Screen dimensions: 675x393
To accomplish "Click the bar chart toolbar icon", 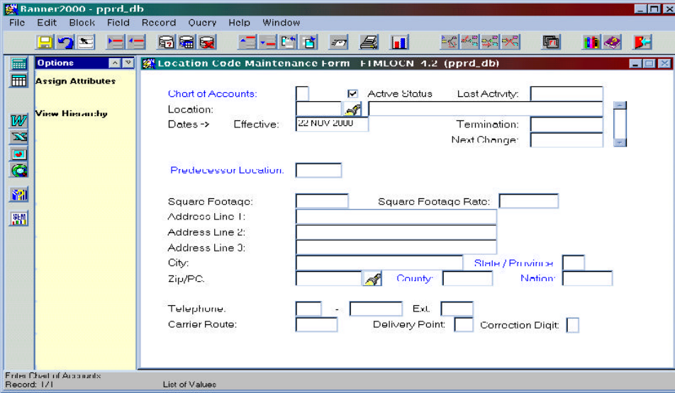I will click(399, 42).
